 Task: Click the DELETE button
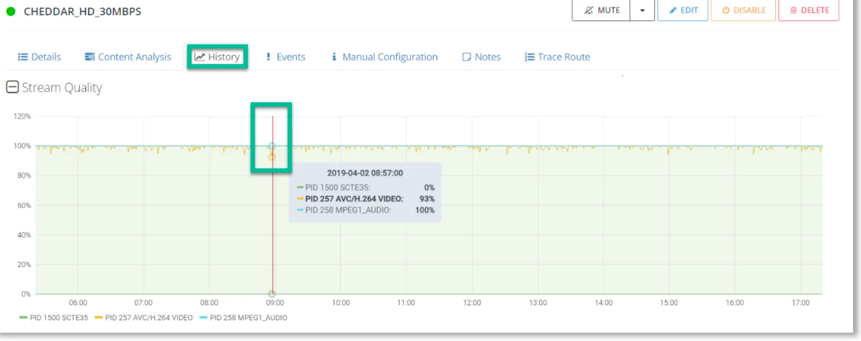[809, 10]
